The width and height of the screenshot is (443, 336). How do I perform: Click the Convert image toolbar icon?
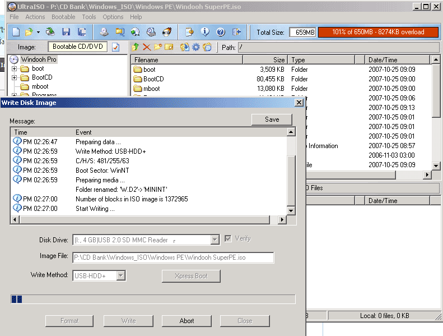click(136, 32)
